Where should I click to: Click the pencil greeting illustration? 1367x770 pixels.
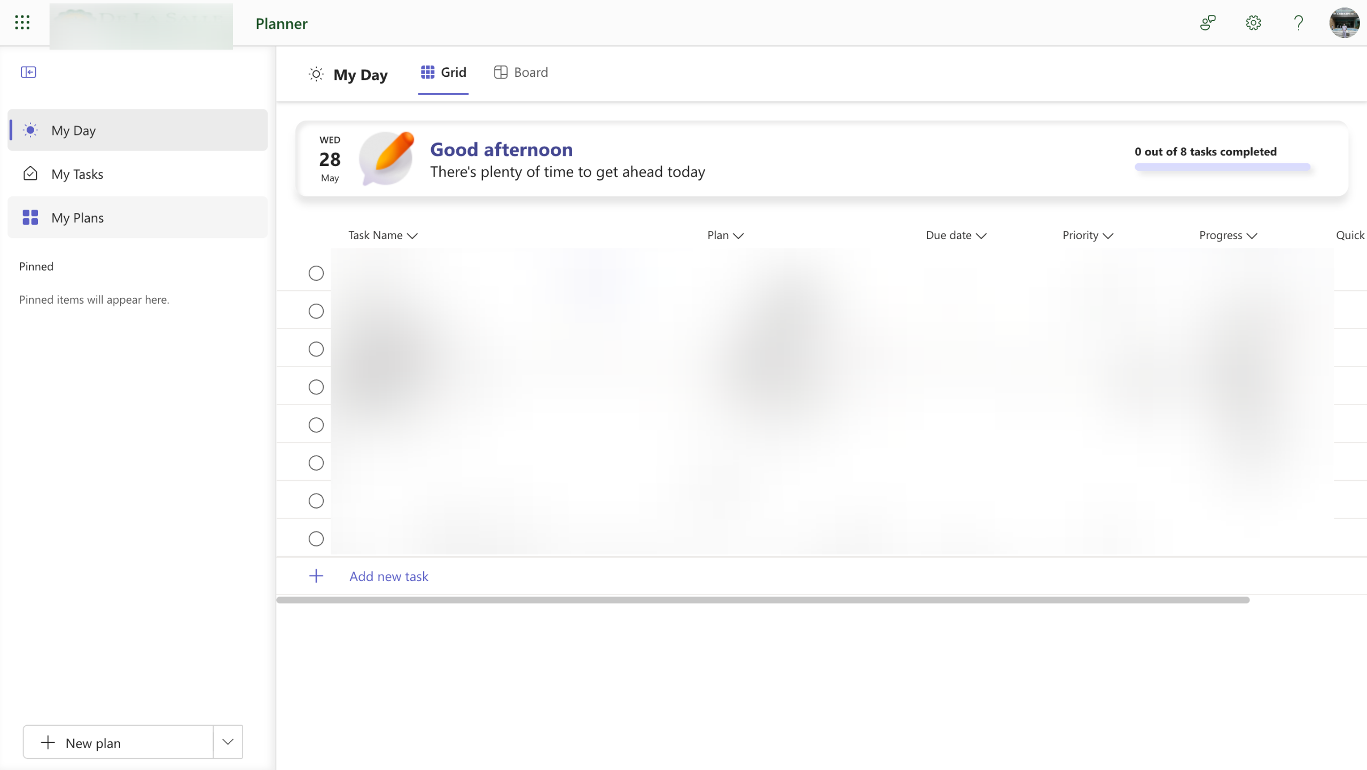(387, 158)
